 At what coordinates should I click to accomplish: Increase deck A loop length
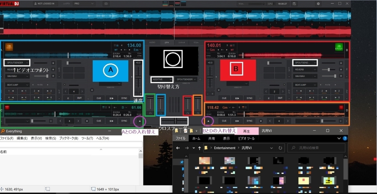click(82, 91)
